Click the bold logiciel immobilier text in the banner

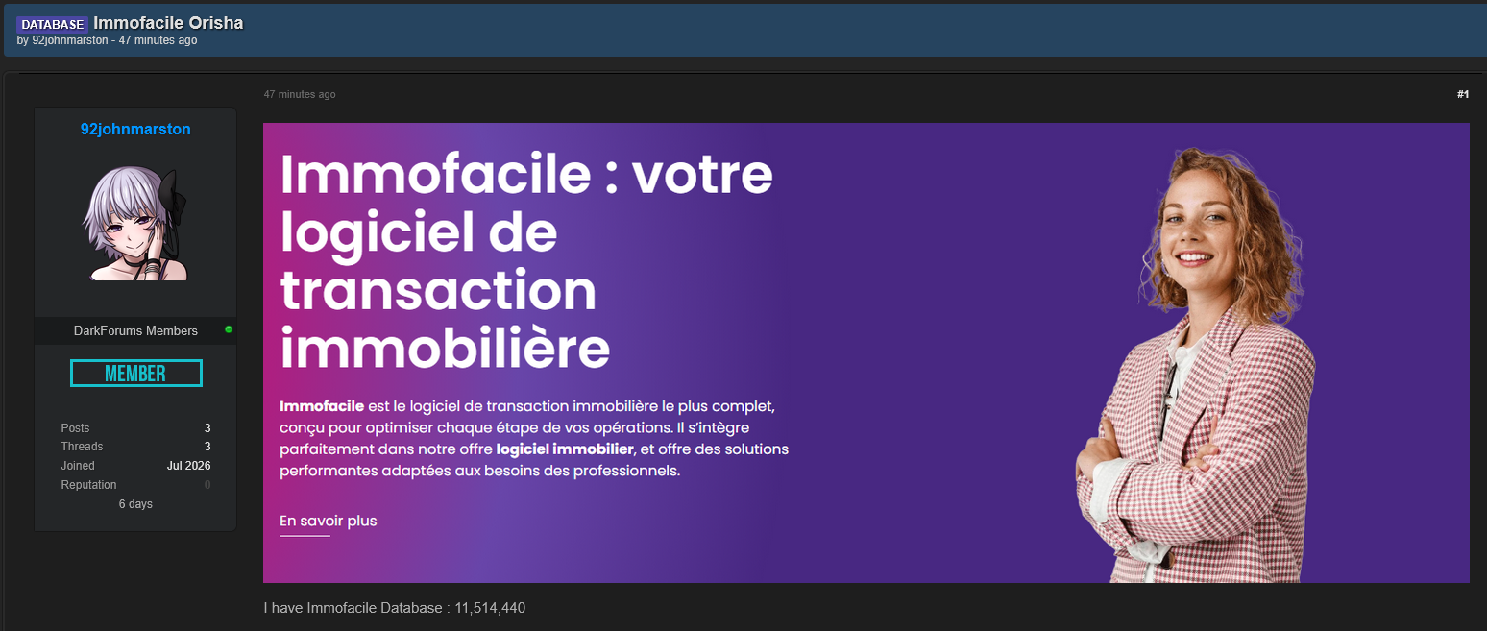tap(565, 449)
